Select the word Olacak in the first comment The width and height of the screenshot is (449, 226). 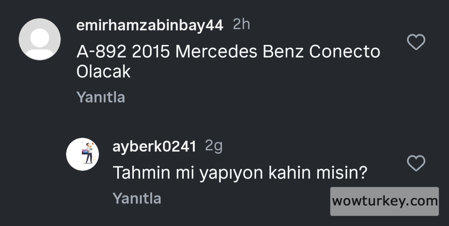(104, 72)
